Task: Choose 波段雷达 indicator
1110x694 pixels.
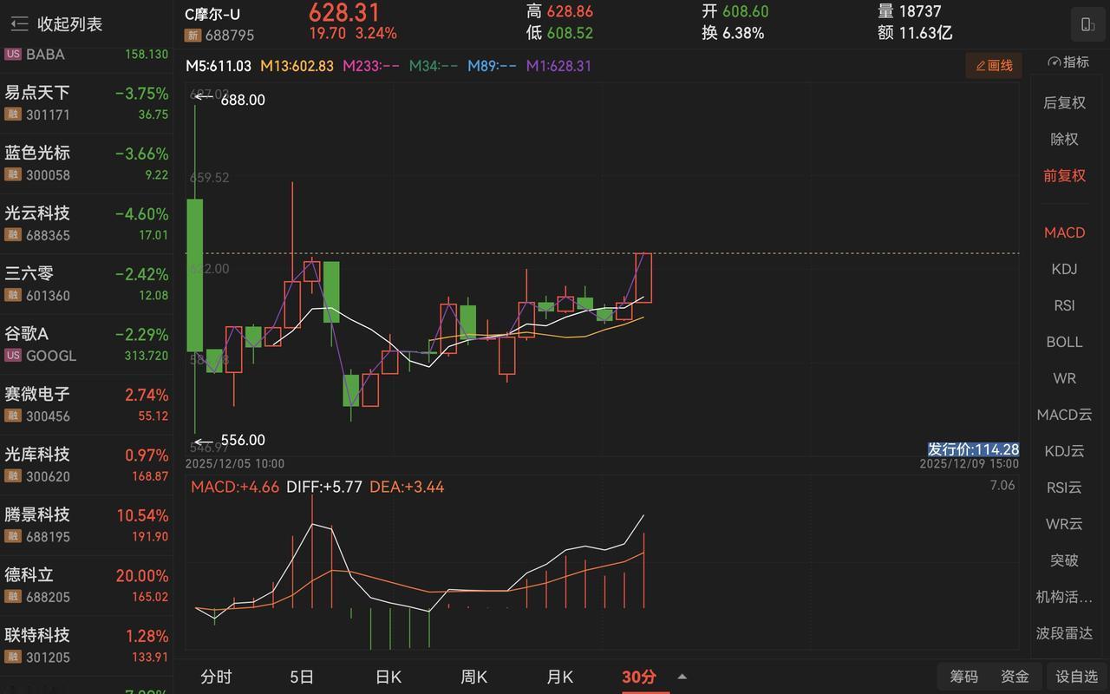Action: 1064,633
